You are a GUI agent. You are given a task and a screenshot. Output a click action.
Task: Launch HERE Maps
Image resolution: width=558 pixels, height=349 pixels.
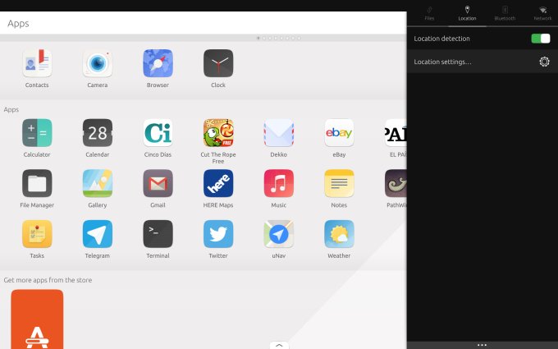pos(218,183)
